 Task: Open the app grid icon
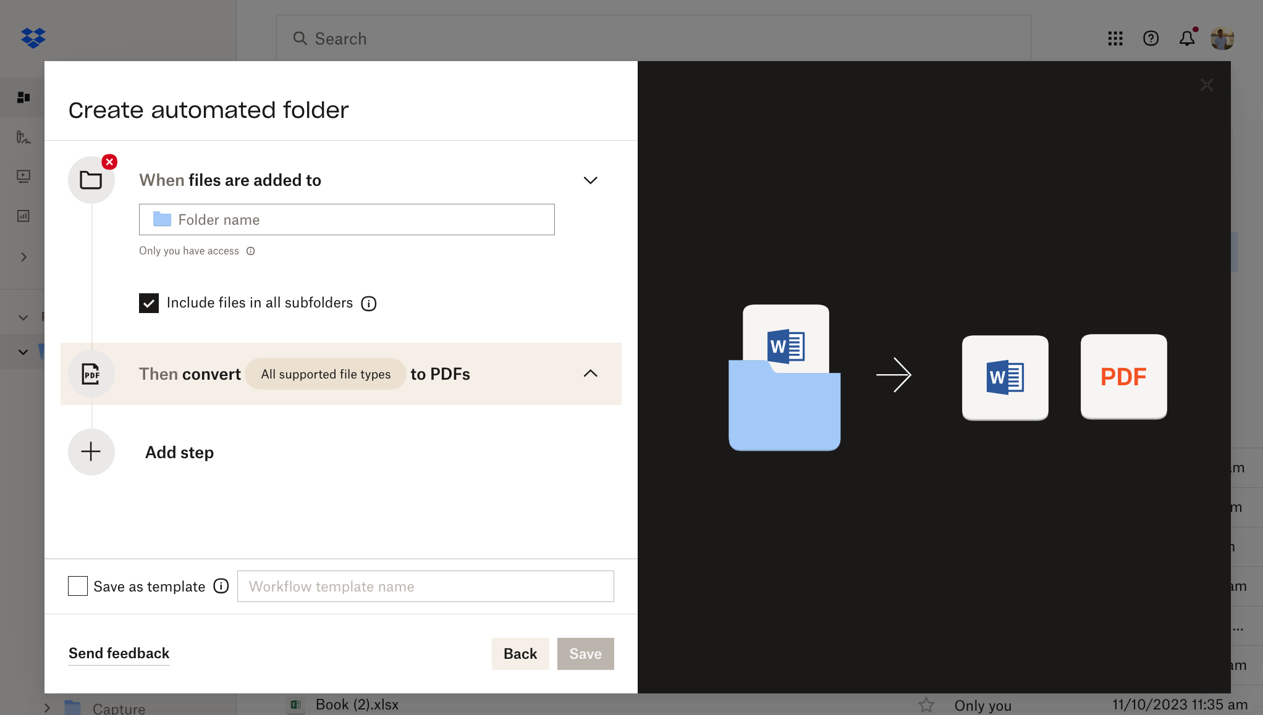1115,38
